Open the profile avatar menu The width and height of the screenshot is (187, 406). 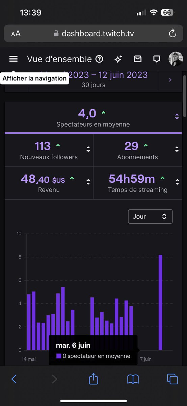(x=176, y=59)
